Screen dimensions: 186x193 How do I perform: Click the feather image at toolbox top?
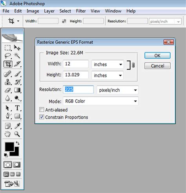click(x=13, y=38)
